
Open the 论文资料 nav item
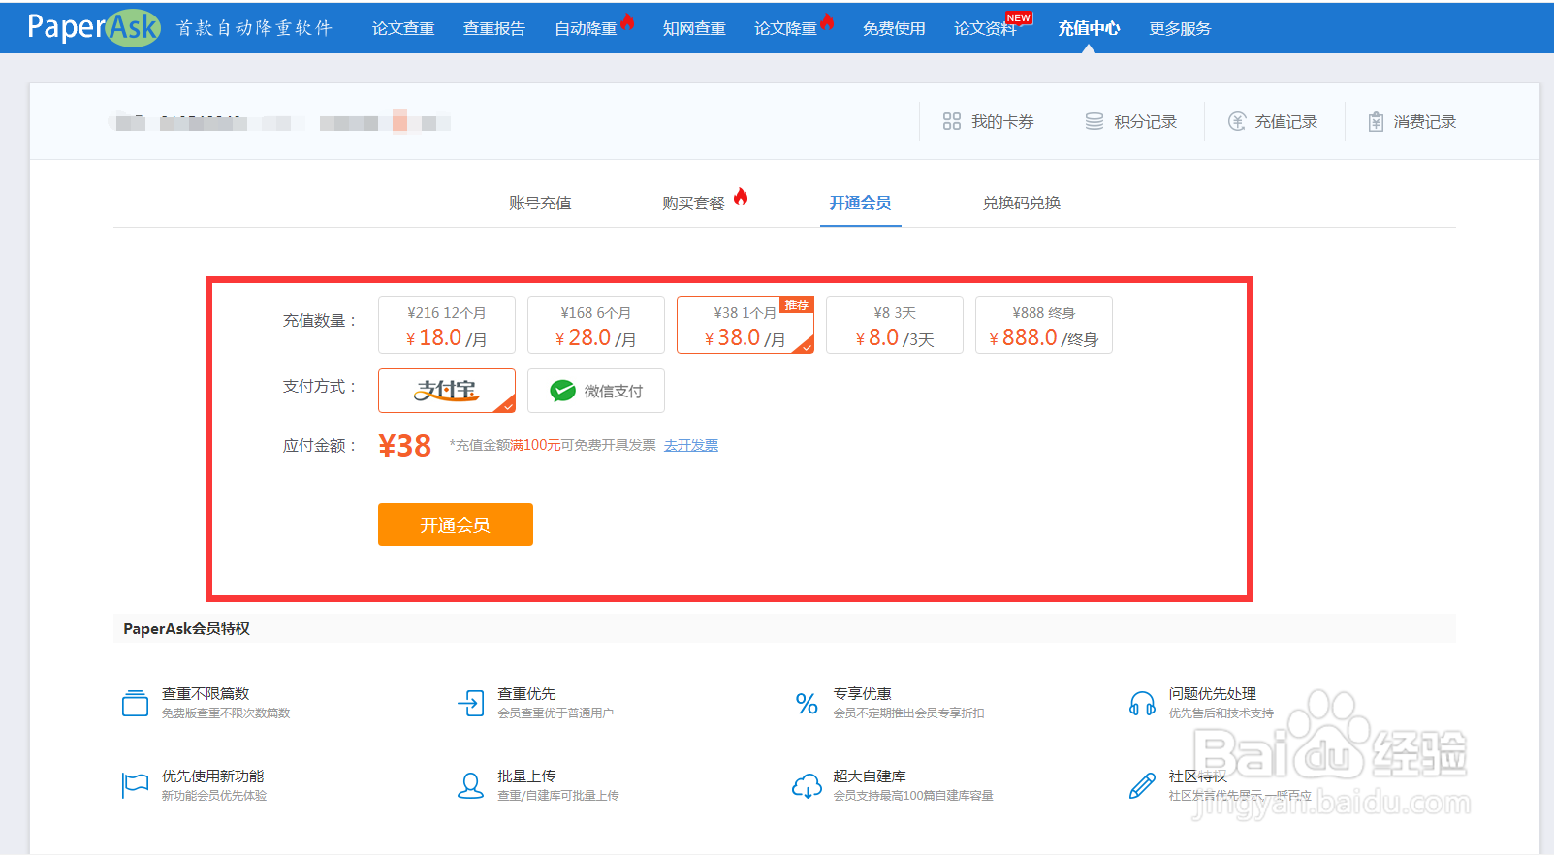985,29
